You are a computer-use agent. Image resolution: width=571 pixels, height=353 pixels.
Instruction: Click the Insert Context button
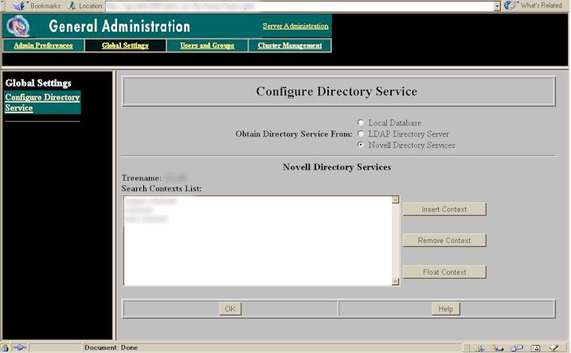(444, 210)
